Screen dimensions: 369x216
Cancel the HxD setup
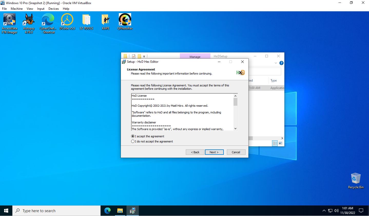tap(236, 152)
